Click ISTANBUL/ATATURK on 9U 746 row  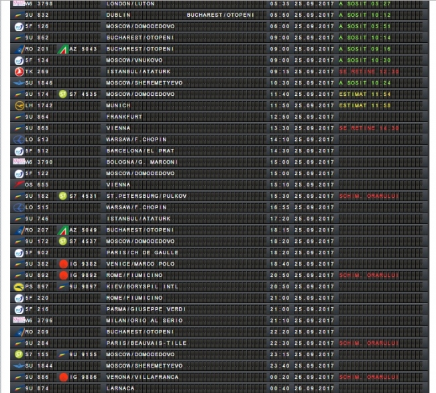(x=138, y=219)
